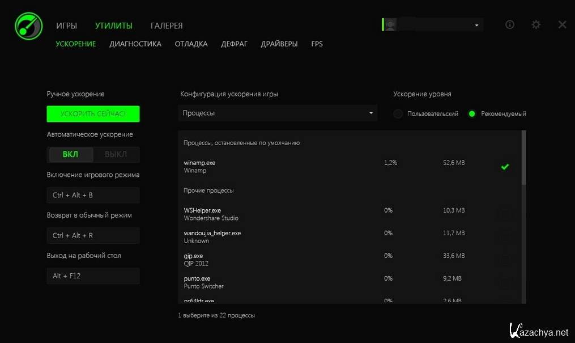
Task: Open settings via the gear icon
Action: pos(536,25)
